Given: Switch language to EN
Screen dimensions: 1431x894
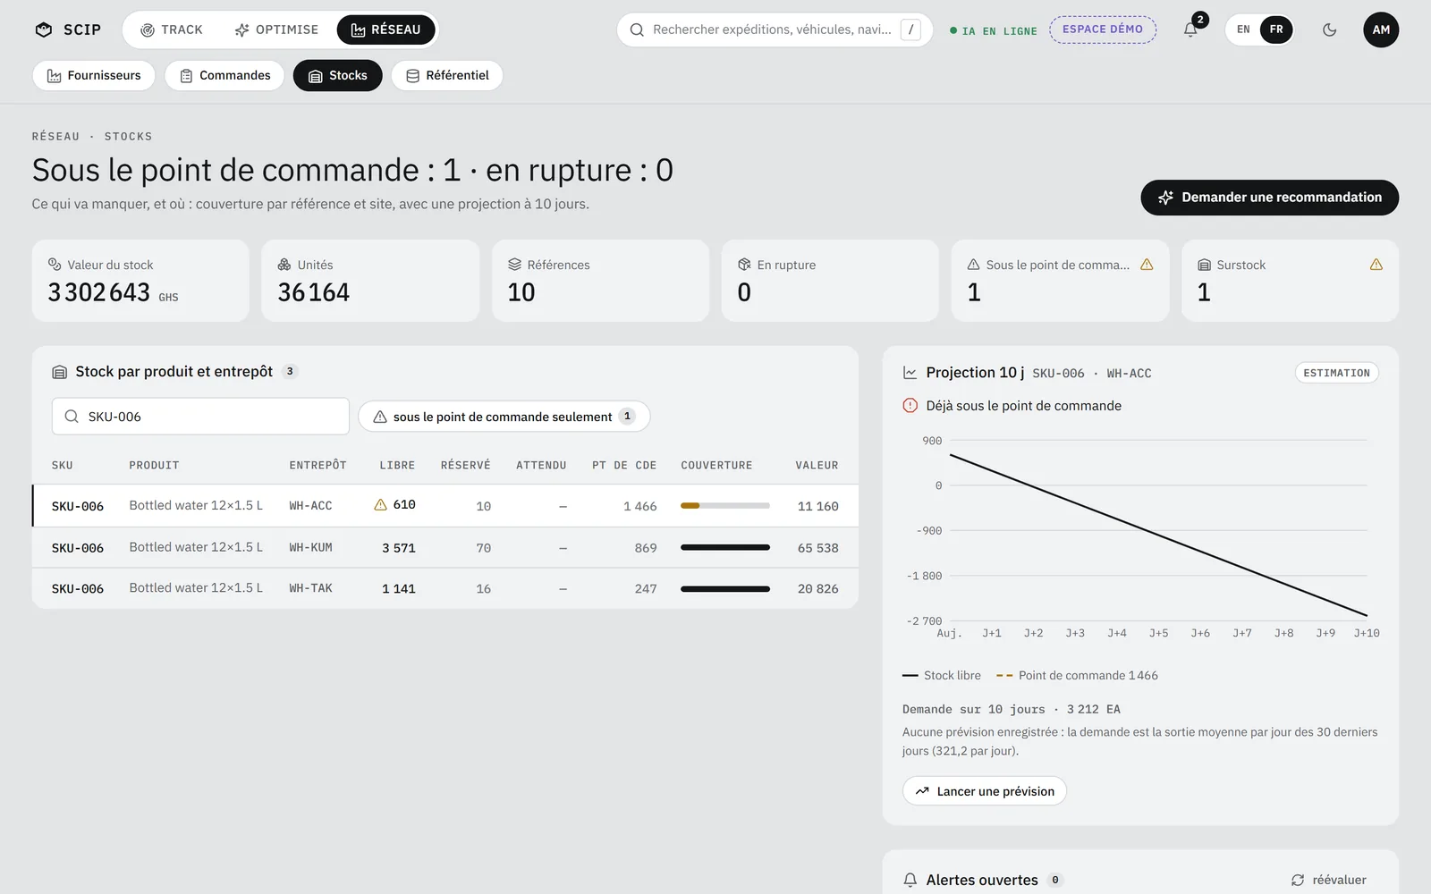Looking at the screenshot, I should point(1243,30).
